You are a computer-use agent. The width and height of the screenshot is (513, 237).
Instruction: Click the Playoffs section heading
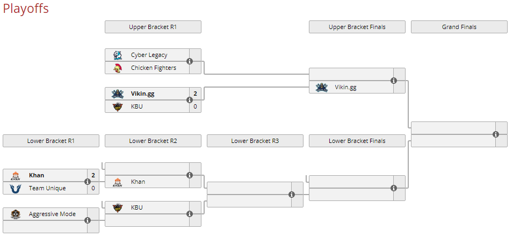pos(26,9)
